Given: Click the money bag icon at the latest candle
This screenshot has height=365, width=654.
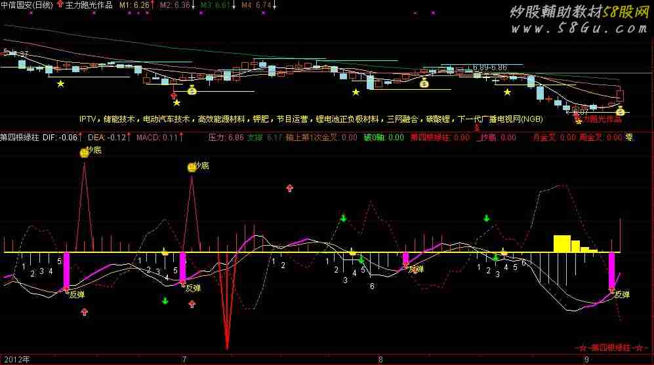Looking at the screenshot, I should pos(620,110).
